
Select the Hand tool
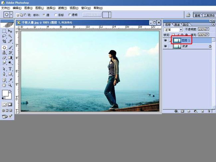coord(4,85)
